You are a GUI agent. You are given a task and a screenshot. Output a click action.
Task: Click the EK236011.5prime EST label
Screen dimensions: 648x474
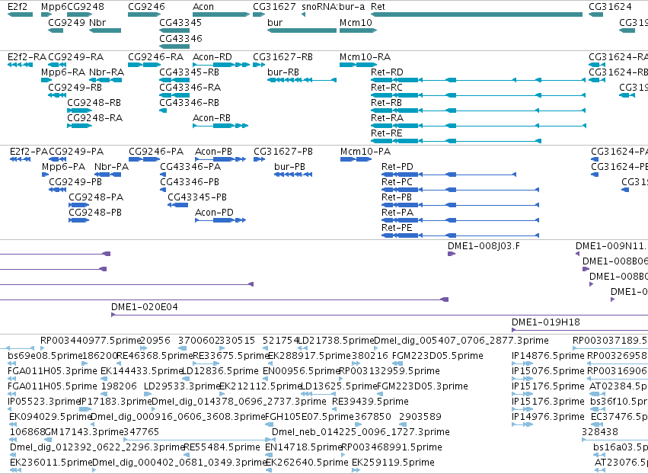51,463
